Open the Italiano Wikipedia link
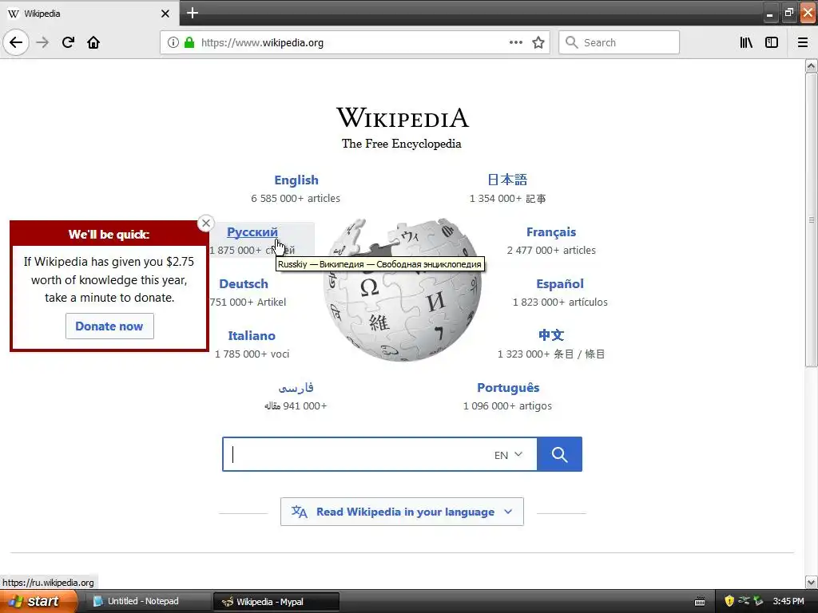This screenshot has height=613, width=818. pos(252,336)
